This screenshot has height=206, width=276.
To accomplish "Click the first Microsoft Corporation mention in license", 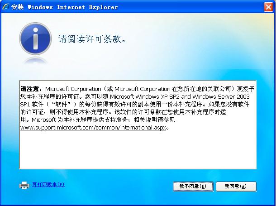I will pyautogui.click(x=73, y=89).
